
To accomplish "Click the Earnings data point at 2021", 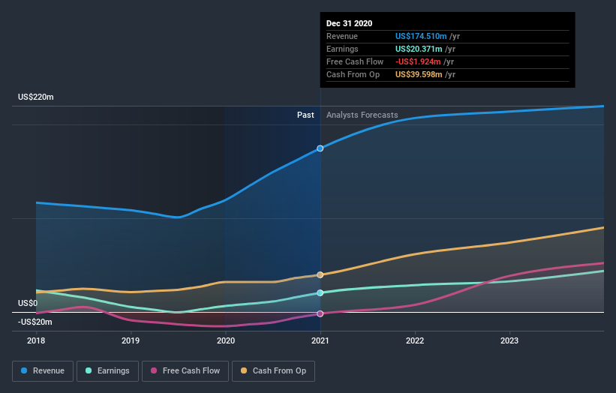I will (320, 293).
